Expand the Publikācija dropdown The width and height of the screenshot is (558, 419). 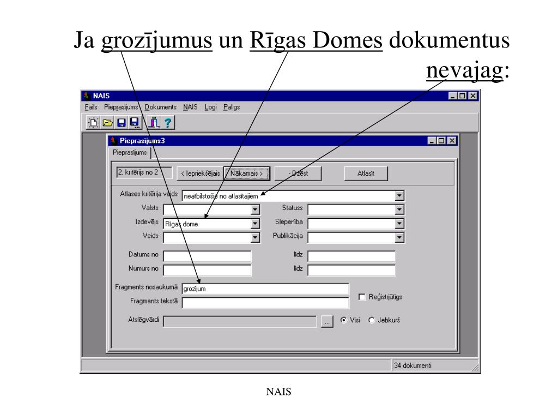coord(399,238)
